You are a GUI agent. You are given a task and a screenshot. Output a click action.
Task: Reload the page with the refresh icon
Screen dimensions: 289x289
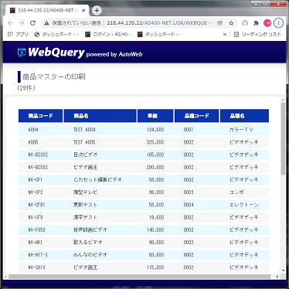click(32, 23)
